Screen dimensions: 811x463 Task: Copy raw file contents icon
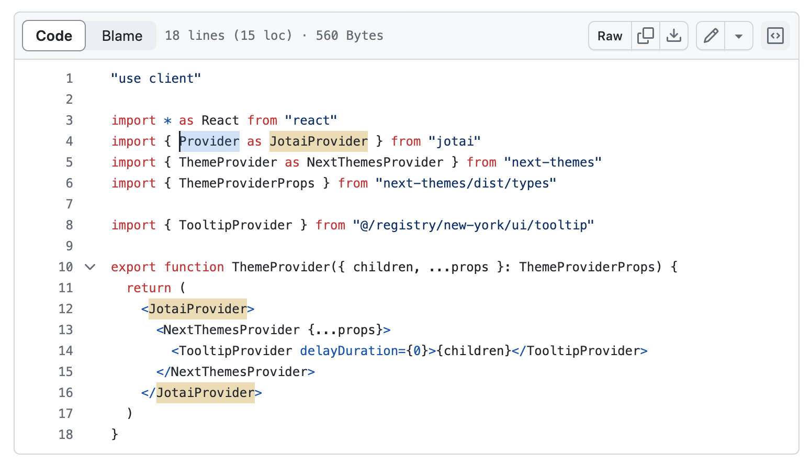pyautogui.click(x=646, y=36)
